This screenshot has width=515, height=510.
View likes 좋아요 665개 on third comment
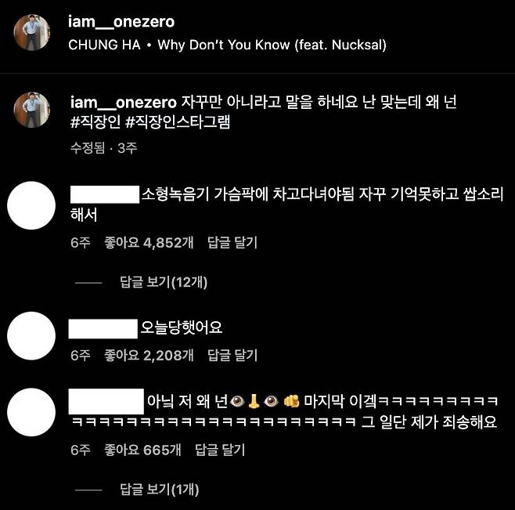(x=142, y=450)
